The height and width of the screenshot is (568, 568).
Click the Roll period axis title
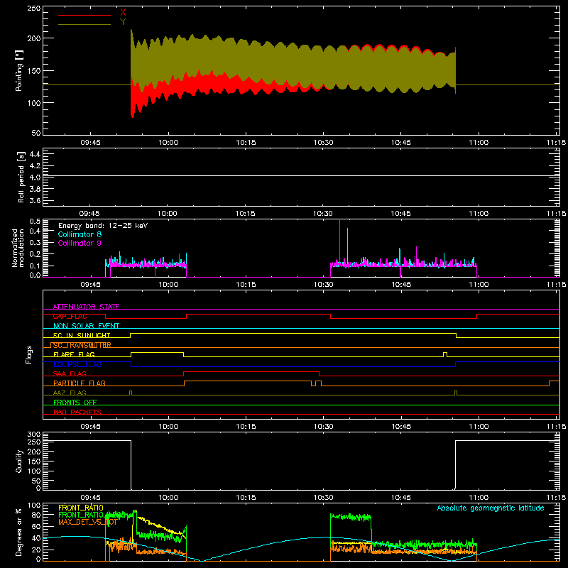pos(21,177)
